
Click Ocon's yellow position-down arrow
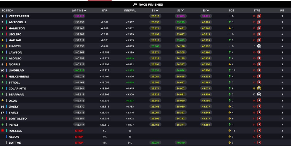coord(3,100)
